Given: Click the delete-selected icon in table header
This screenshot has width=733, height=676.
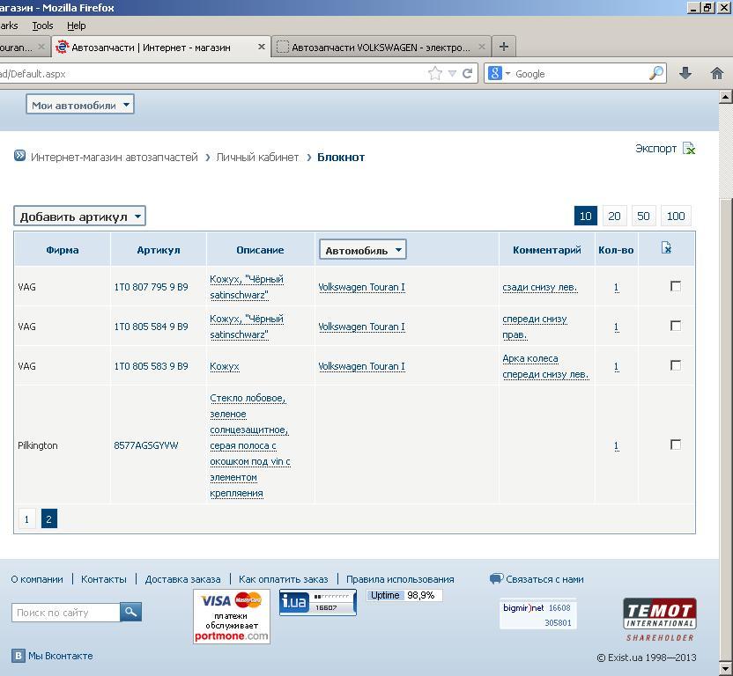Looking at the screenshot, I should pyautogui.click(x=666, y=247).
